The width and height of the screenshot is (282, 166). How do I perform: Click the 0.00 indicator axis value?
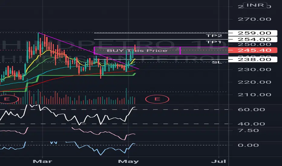248,145
